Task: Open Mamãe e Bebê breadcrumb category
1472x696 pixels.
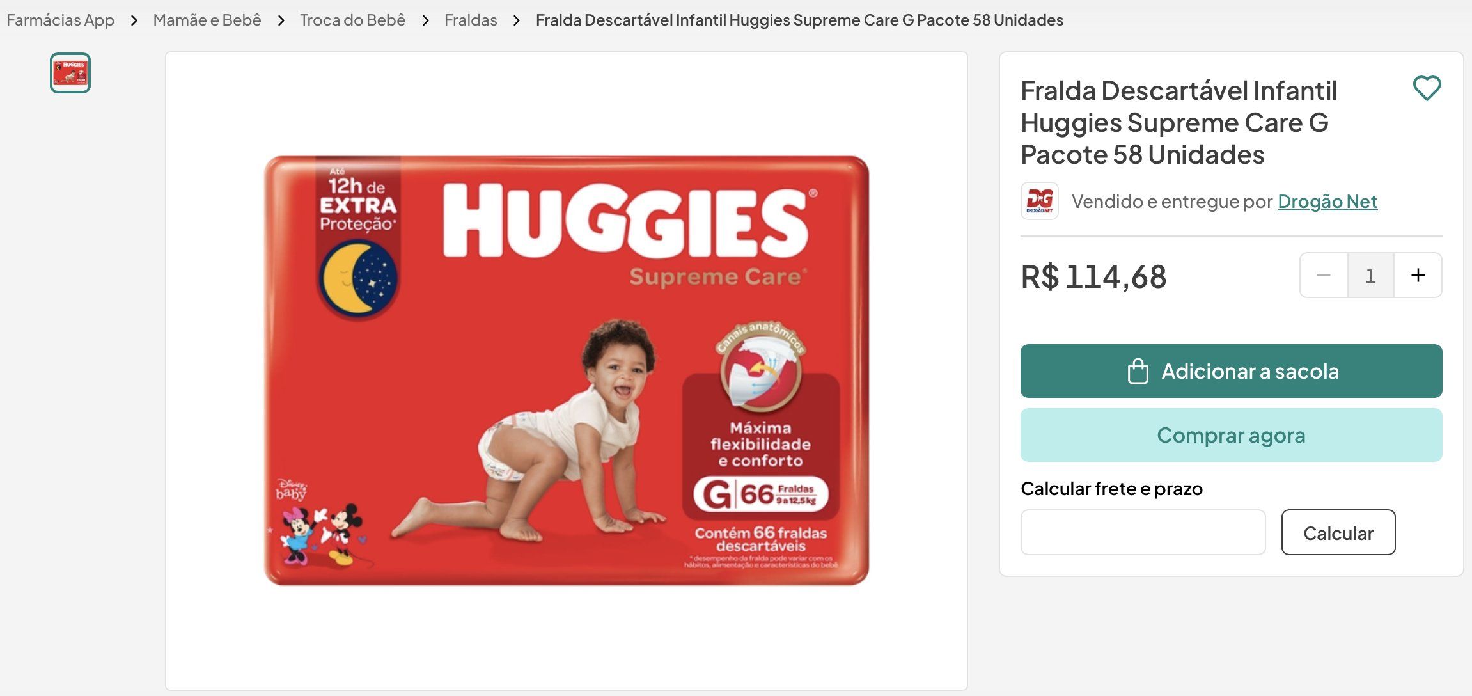Action: click(x=207, y=20)
